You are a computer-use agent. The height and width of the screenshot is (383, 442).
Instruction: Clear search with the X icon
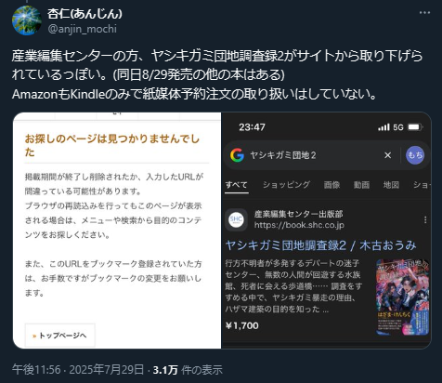tap(387, 155)
